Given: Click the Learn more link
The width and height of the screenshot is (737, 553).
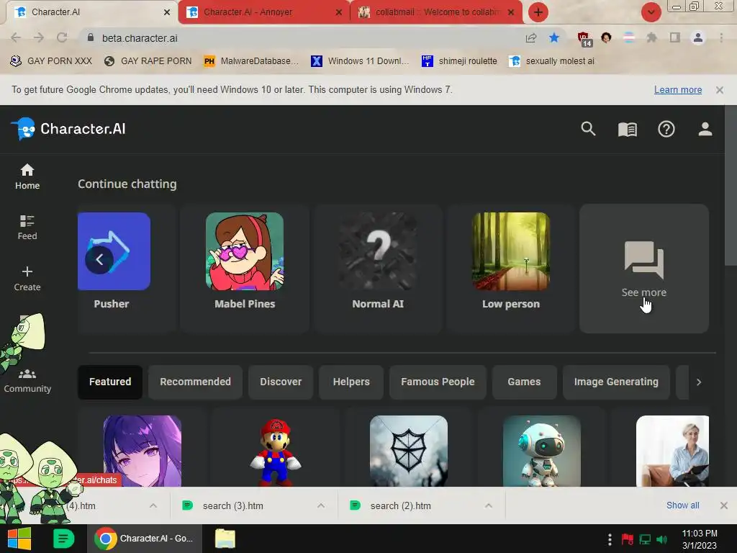Looking at the screenshot, I should (678, 90).
